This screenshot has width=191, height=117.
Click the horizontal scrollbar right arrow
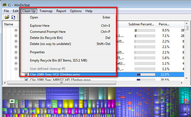pyautogui.click(x=182, y=83)
